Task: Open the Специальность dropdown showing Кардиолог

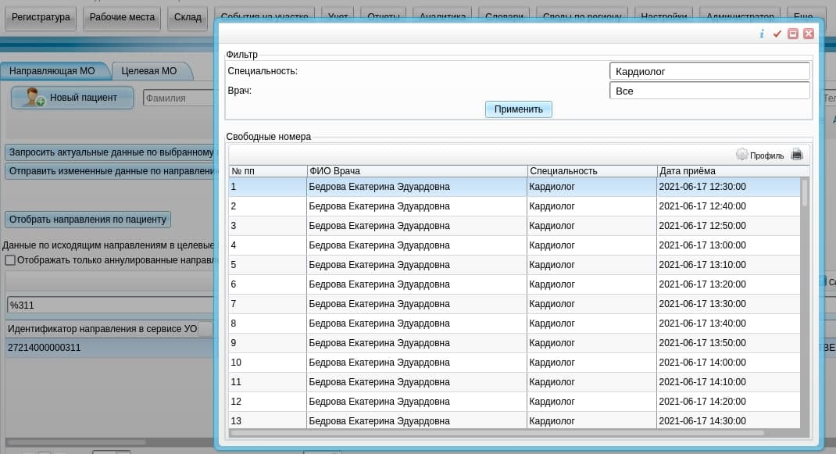Action: [709, 71]
